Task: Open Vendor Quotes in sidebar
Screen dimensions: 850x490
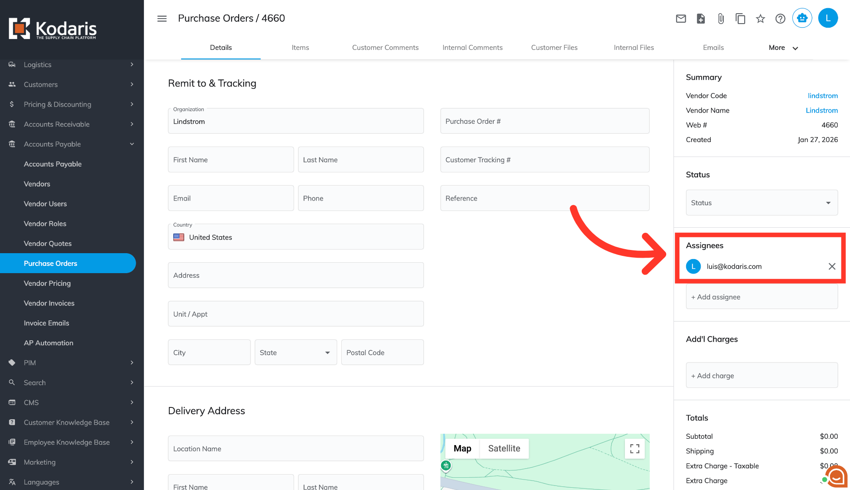Action: pyautogui.click(x=48, y=244)
